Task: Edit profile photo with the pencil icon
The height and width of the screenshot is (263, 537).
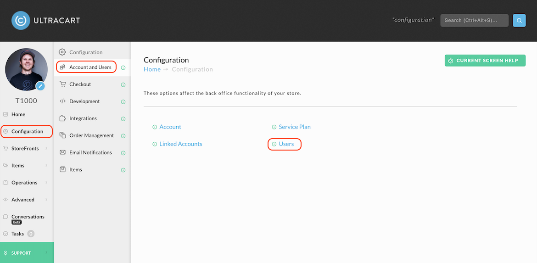Action: 40,86
